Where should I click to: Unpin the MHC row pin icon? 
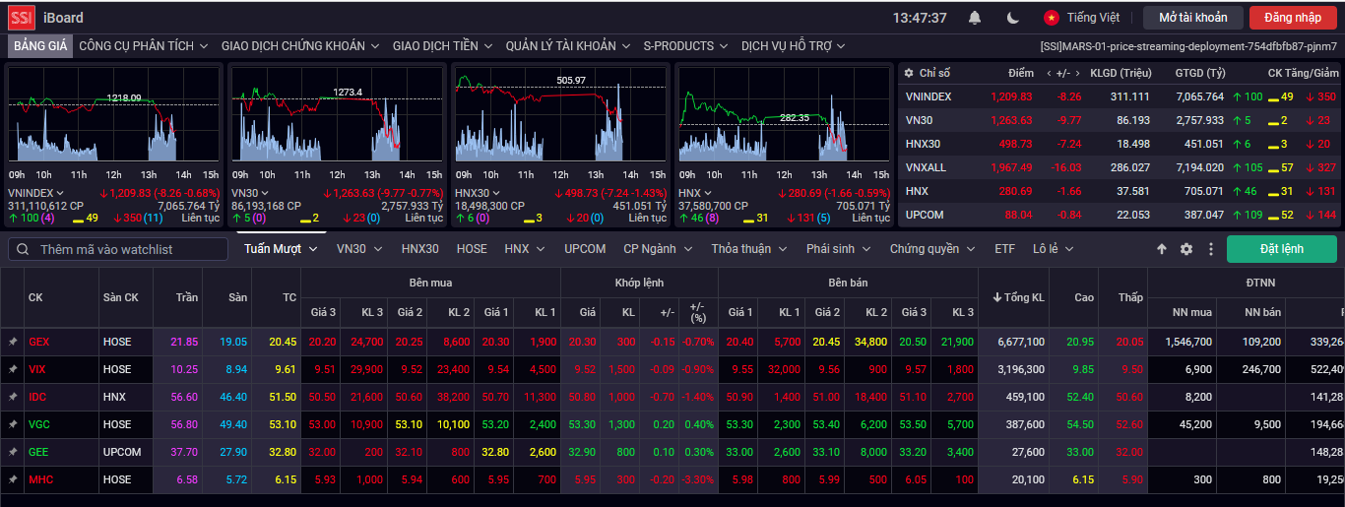pyautogui.click(x=13, y=479)
